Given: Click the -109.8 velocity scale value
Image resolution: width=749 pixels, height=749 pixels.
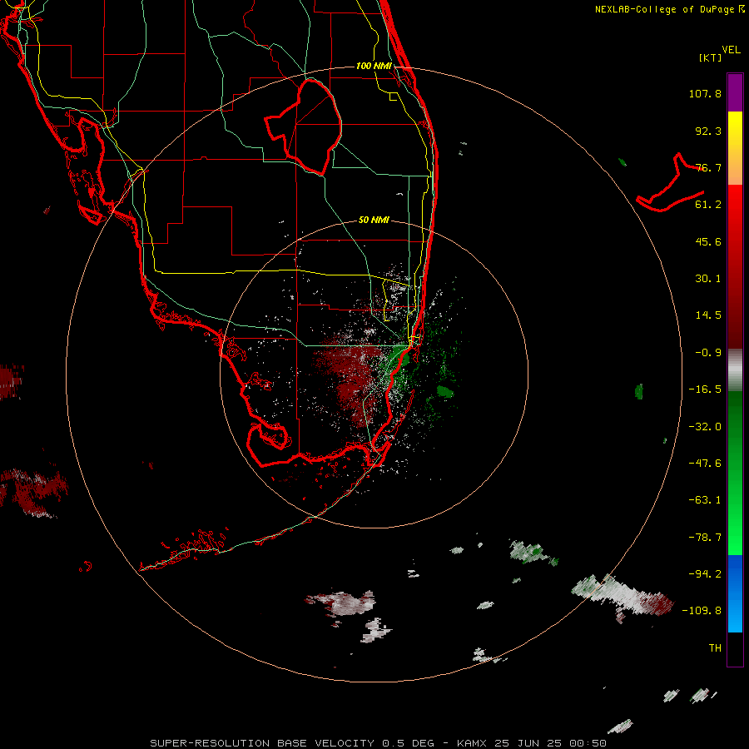Looking at the screenshot, I should click(702, 611).
